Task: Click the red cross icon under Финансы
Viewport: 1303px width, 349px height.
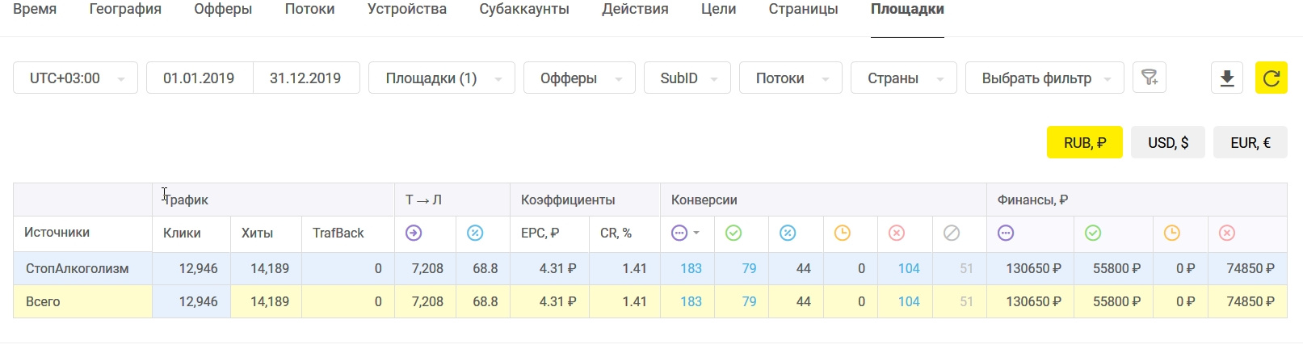Action: 1226,233
